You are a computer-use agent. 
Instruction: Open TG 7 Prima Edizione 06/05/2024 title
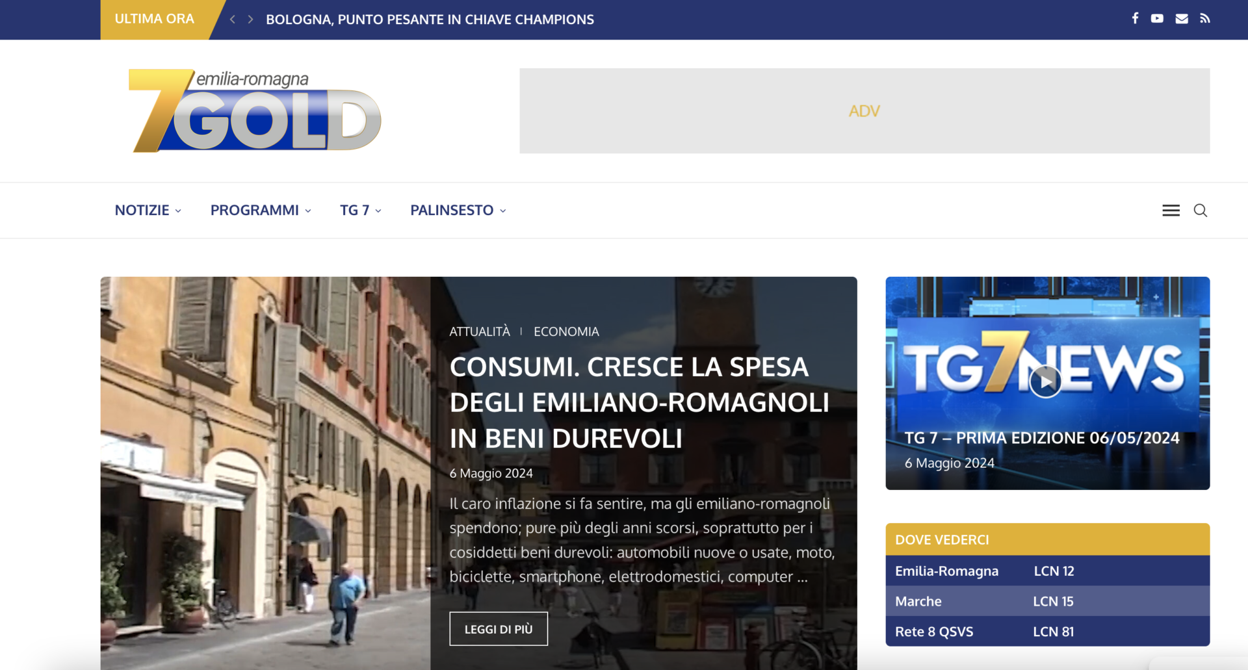pyautogui.click(x=1042, y=438)
